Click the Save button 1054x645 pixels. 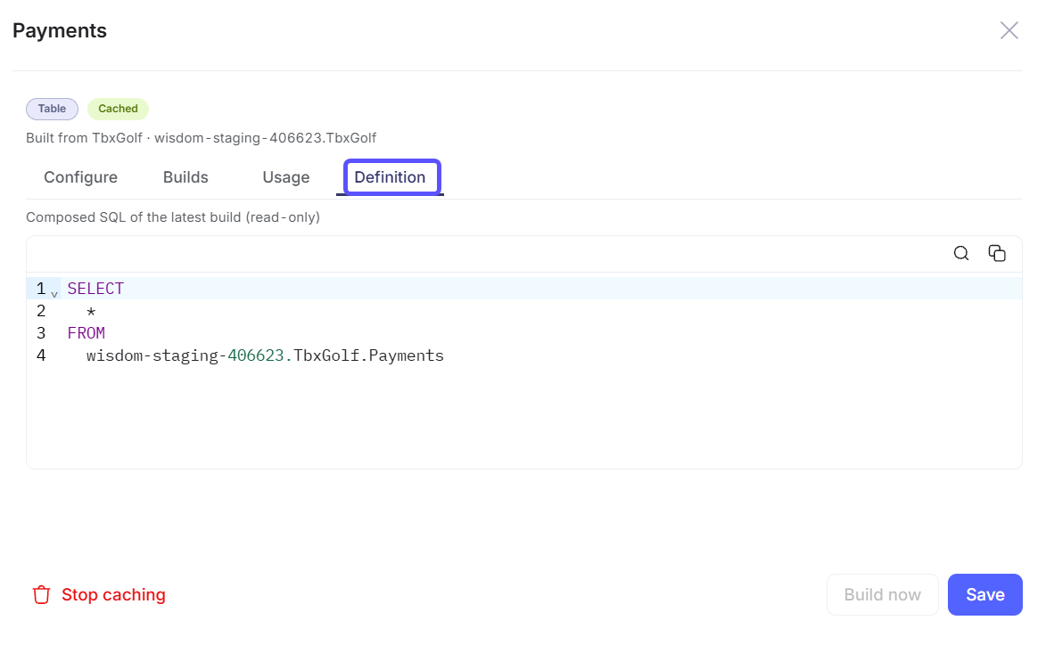pos(984,594)
